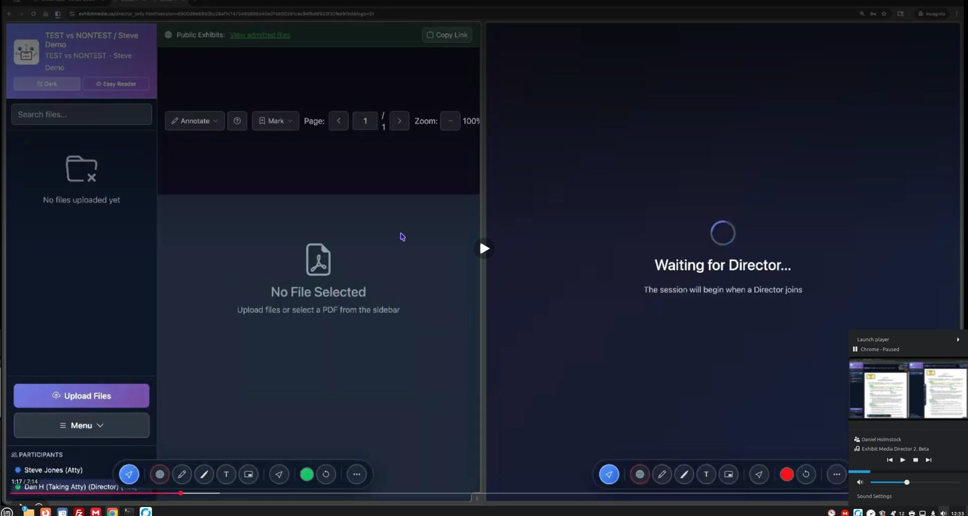Activate the laser spotlight tool in left toolbar
This screenshot has height=516, width=968.
(160, 475)
